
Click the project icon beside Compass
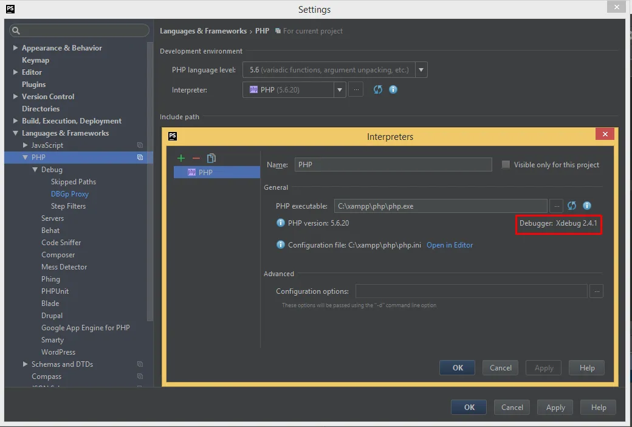point(140,376)
